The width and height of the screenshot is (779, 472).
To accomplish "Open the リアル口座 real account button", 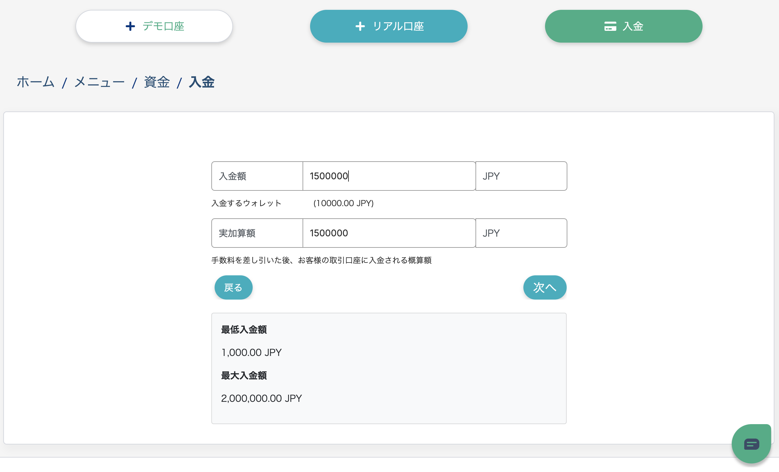I will [389, 26].
